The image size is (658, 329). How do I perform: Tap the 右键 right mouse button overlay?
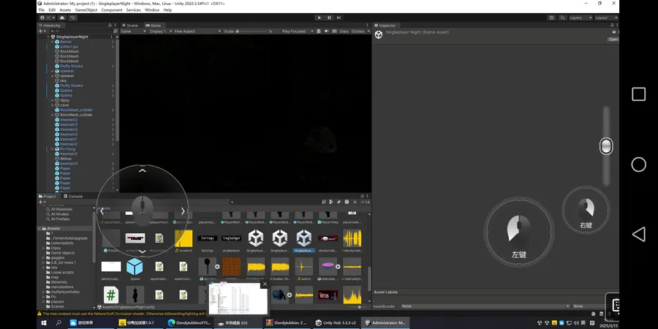[x=586, y=211]
